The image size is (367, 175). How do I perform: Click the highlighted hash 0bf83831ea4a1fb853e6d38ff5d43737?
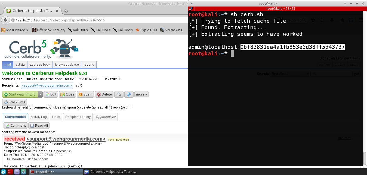point(293,47)
